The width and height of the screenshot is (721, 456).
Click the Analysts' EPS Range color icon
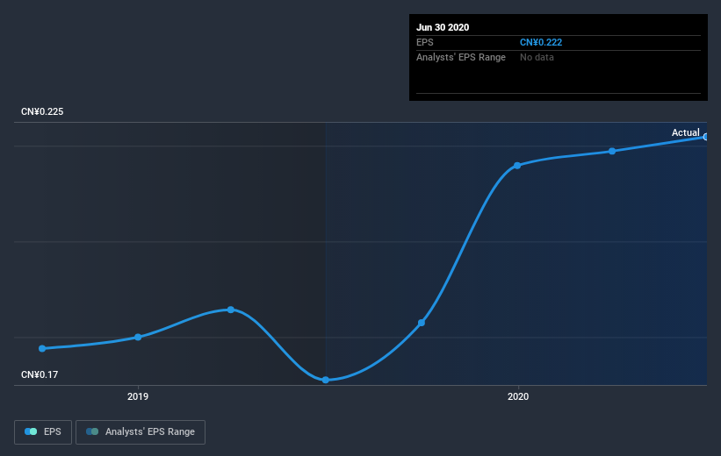pyautogui.click(x=92, y=431)
